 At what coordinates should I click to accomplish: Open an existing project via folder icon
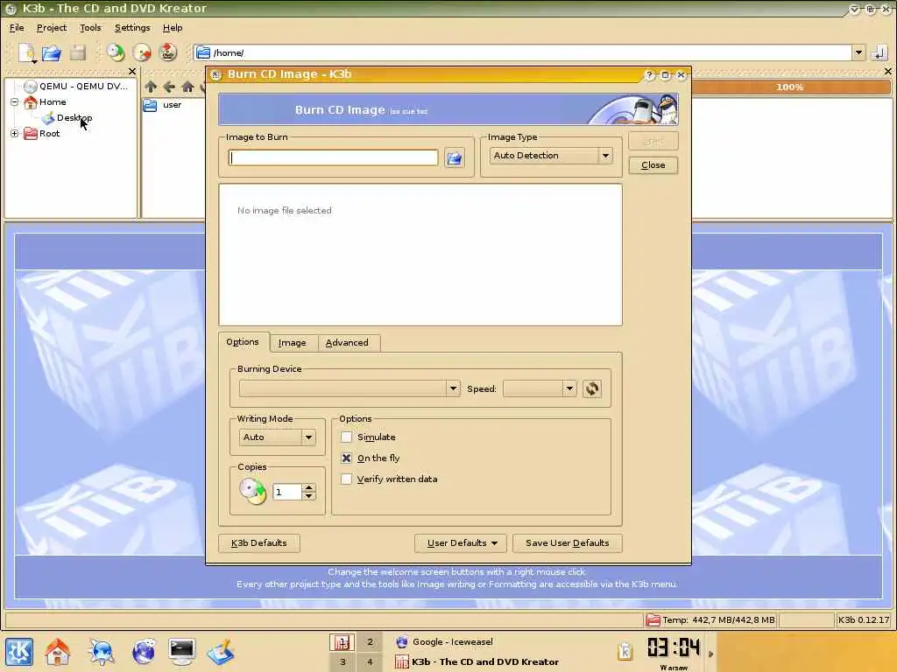(x=52, y=52)
